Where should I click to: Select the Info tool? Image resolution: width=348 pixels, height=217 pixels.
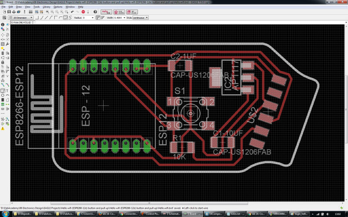click(x=3, y=25)
